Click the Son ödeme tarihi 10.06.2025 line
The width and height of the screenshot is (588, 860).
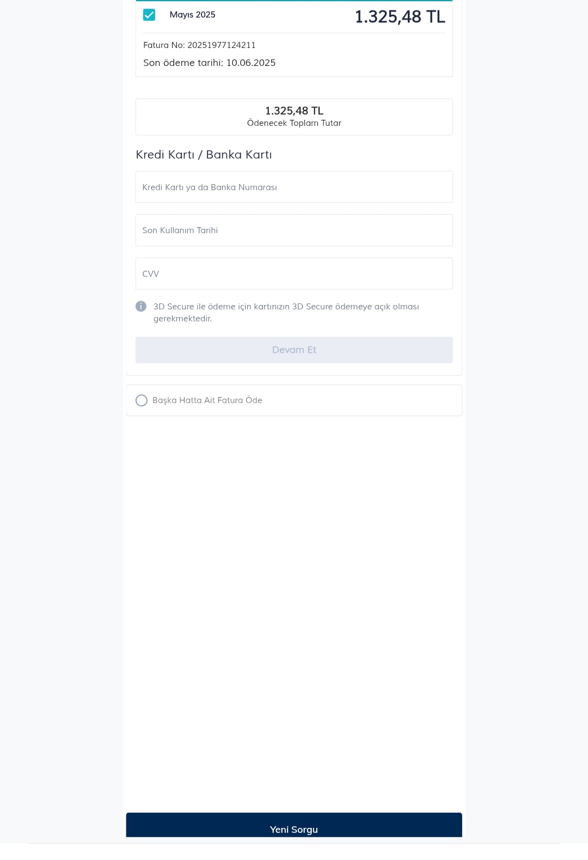pos(210,63)
